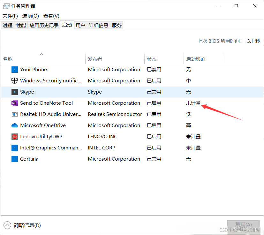Click the Task Manager title bar icon
The width and height of the screenshot is (264, 235).
point(6,6)
